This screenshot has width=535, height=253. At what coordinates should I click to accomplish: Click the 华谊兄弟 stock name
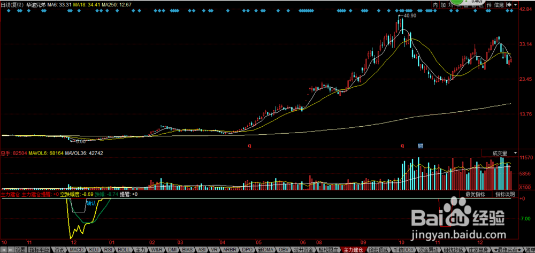pyautogui.click(x=36, y=5)
